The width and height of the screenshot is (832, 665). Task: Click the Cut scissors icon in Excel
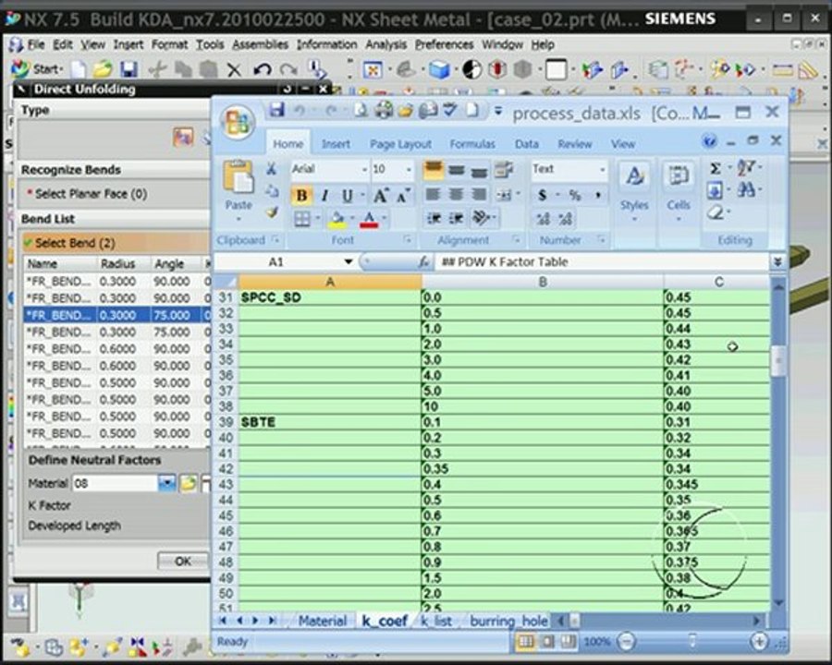click(x=271, y=169)
